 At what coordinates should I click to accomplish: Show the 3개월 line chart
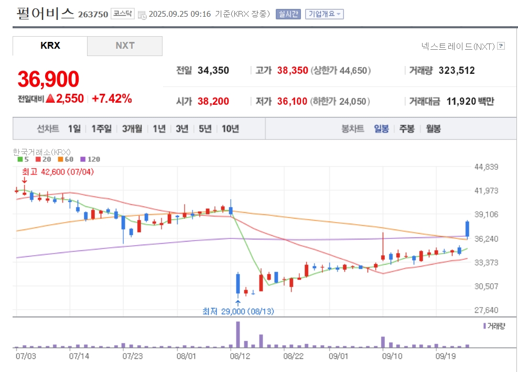(x=132, y=129)
